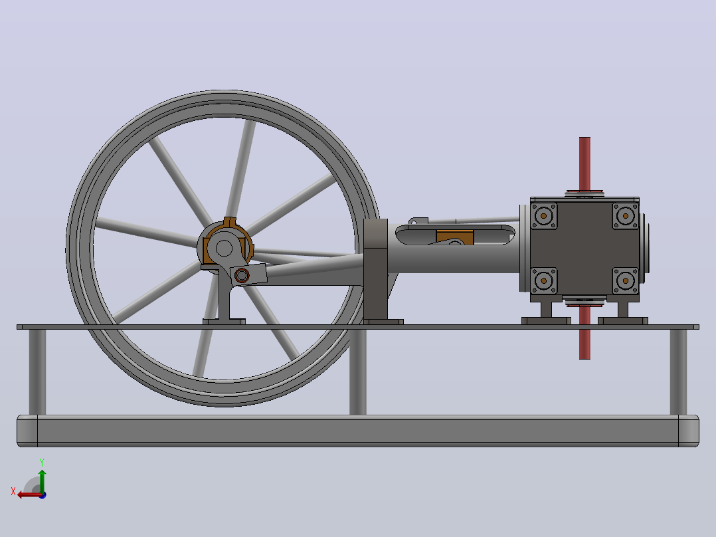This screenshot has height=537, width=716.
Task: Select the middle support leg post
Action: coord(358,372)
